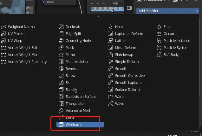Select Smooth Laplacian modifier entry
Viewport: 202px width, 136px height.
click(x=129, y=83)
